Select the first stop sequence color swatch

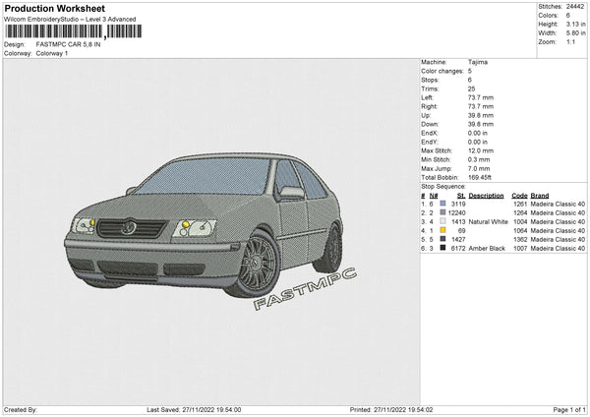click(x=442, y=204)
